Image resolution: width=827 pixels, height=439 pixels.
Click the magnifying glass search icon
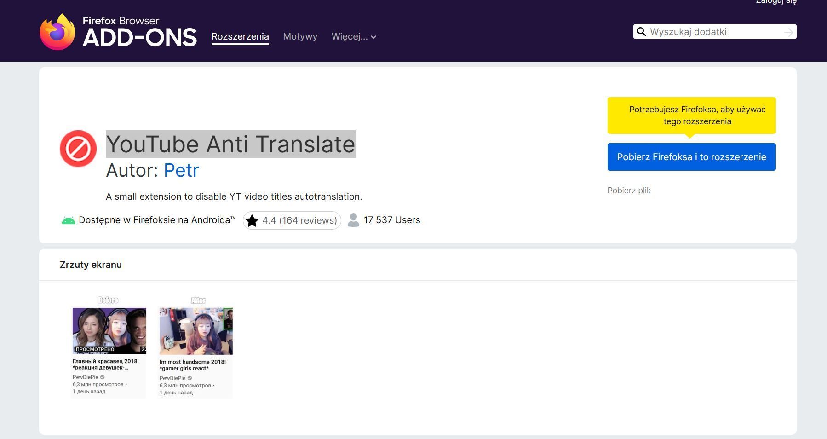click(x=641, y=32)
